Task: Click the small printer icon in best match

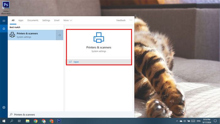Action: tap(12, 35)
